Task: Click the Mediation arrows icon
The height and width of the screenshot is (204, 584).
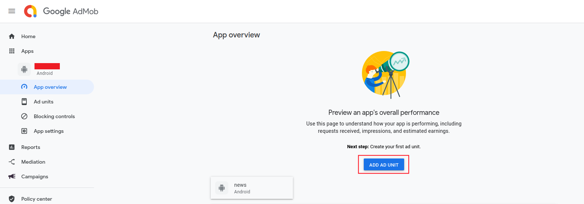Action: click(12, 162)
